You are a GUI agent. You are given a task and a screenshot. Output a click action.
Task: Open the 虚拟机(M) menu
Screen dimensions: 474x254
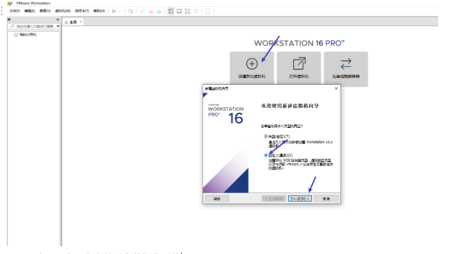point(63,11)
